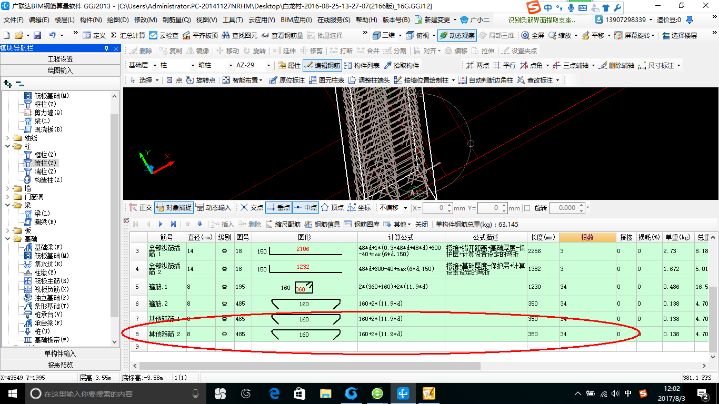Select the 点 point draw tool

[174, 80]
